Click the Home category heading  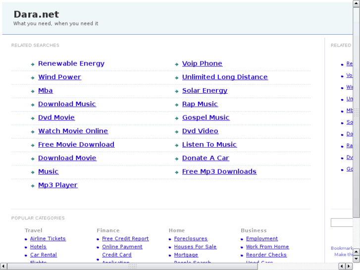coord(177,230)
